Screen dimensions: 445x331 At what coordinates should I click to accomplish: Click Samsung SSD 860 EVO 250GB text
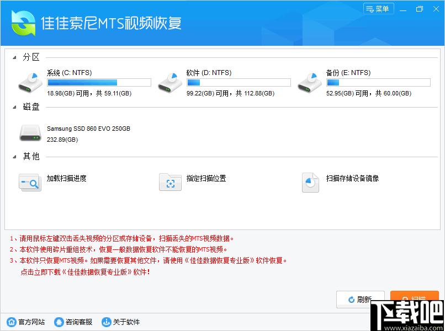[88, 129]
